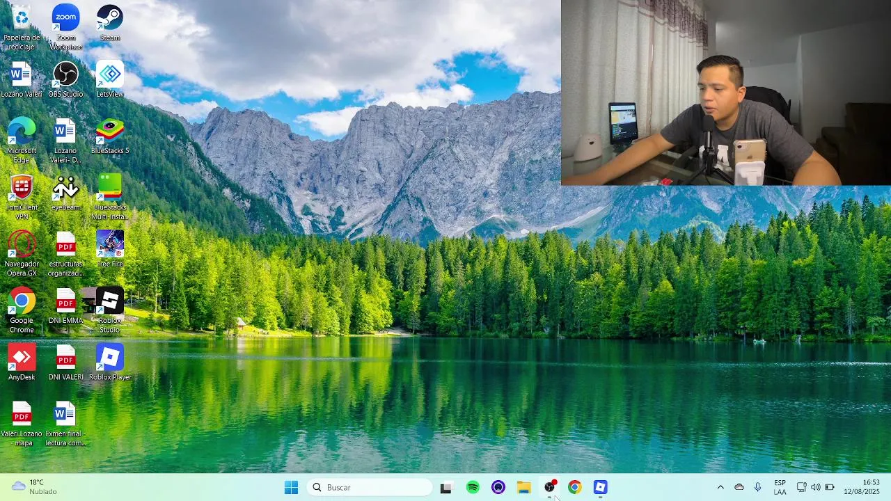Select the Roblox Studio desktop shortcut
891x501 pixels.
[x=110, y=310]
